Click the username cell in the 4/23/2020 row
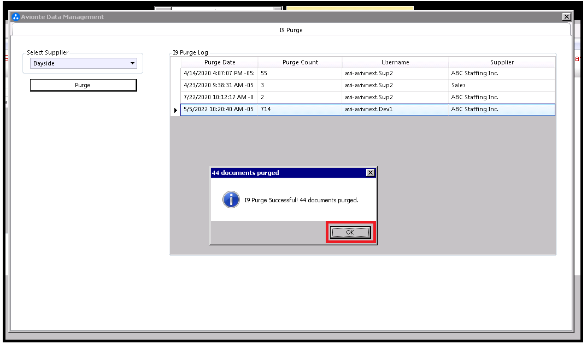 pos(395,86)
